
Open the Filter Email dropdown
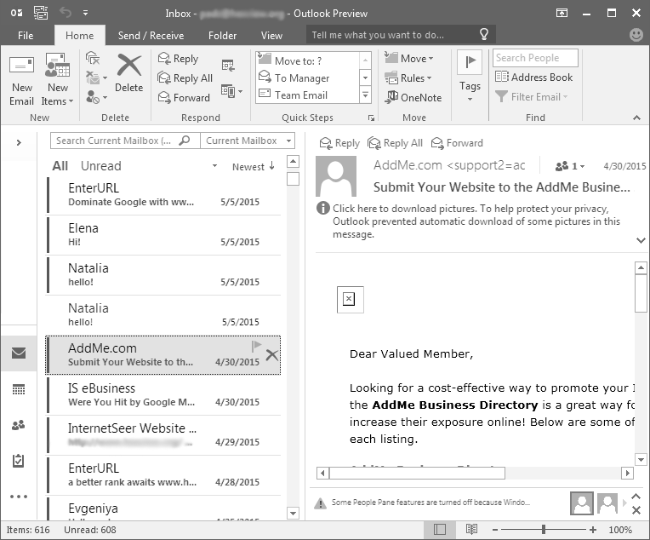point(532,97)
